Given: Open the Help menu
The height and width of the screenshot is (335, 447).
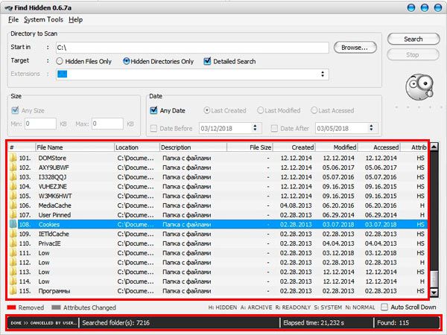Looking at the screenshot, I should [75, 19].
